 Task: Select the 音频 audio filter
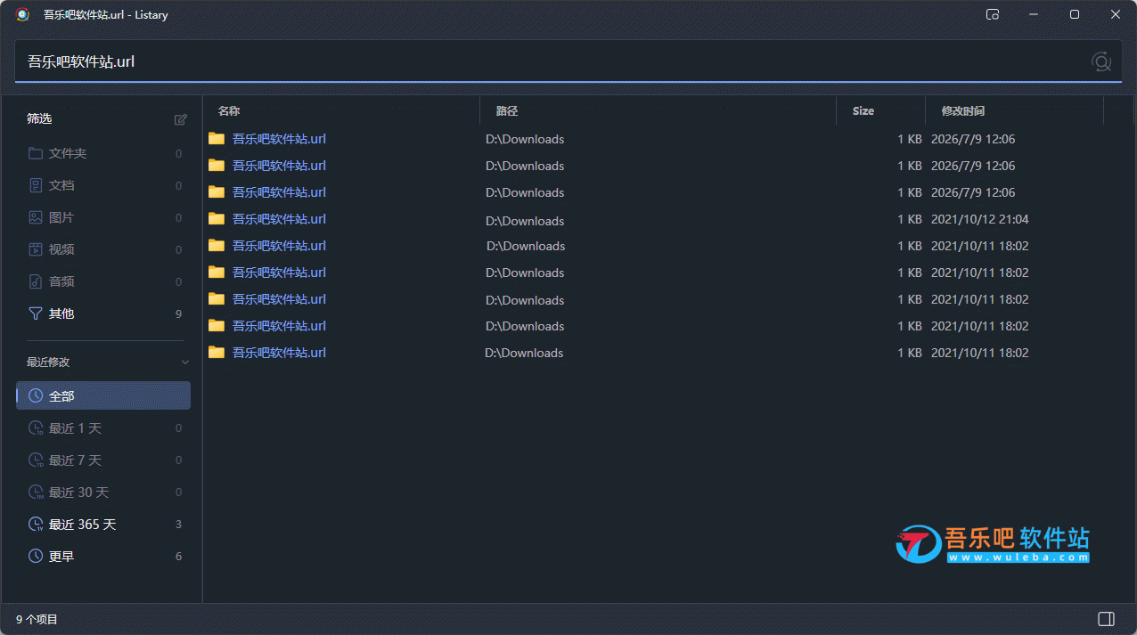[103, 281]
